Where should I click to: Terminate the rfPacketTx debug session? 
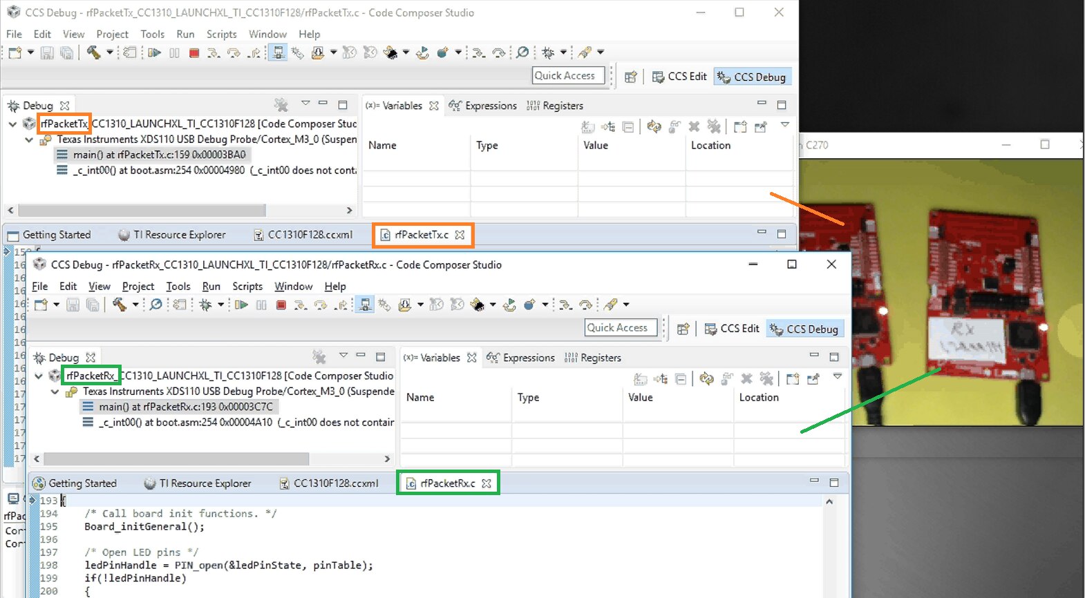tap(194, 52)
